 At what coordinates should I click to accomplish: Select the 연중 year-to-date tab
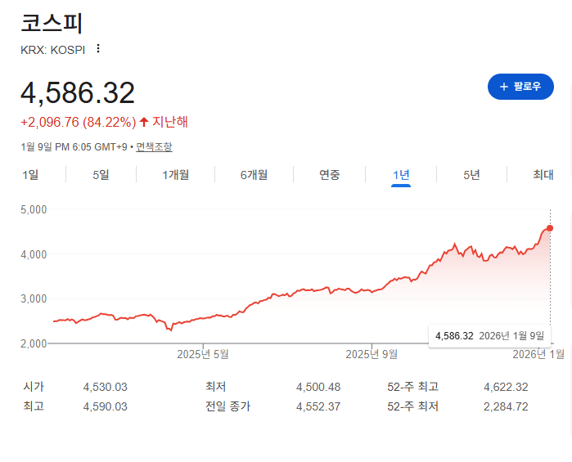[330, 174]
